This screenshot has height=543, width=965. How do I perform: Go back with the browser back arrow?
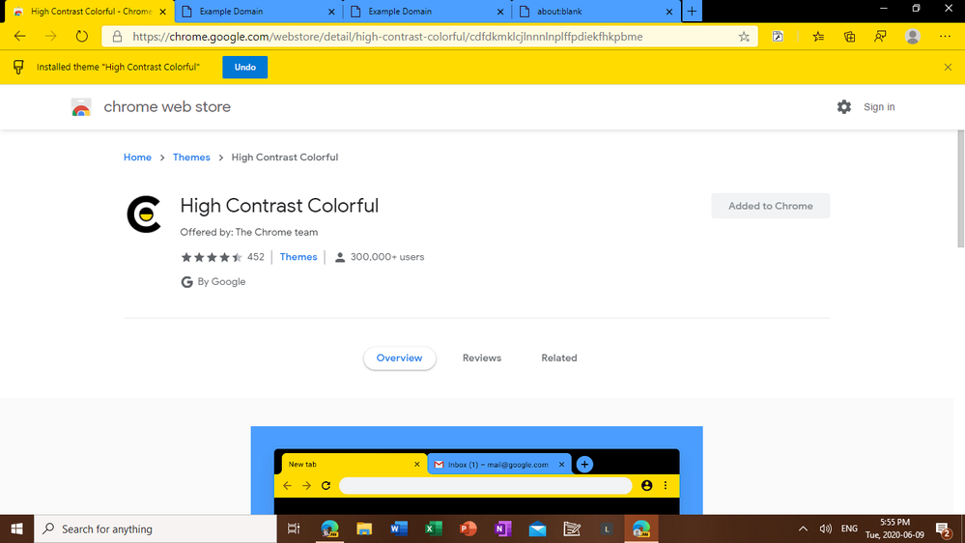click(x=19, y=37)
